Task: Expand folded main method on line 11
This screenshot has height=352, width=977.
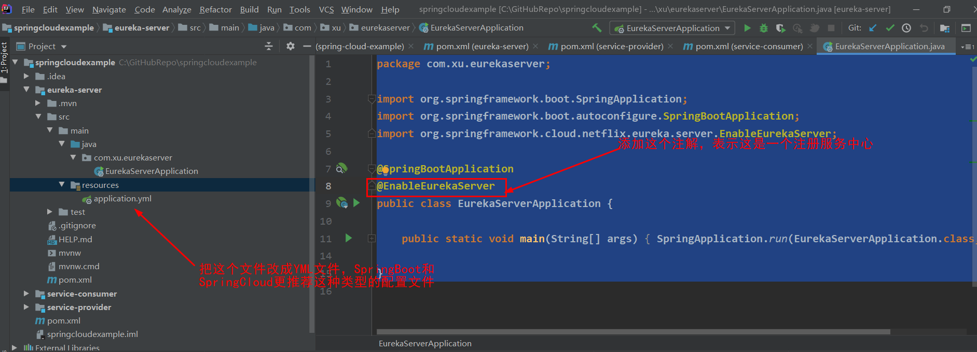Action: [371, 239]
